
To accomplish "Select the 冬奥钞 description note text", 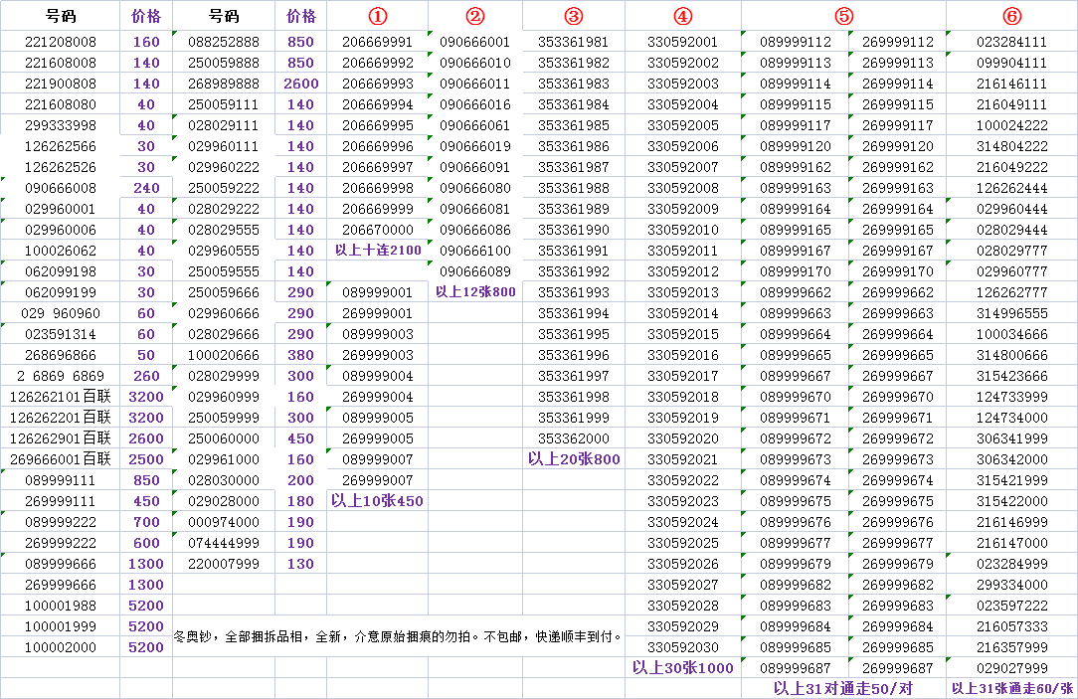I will click(x=398, y=636).
